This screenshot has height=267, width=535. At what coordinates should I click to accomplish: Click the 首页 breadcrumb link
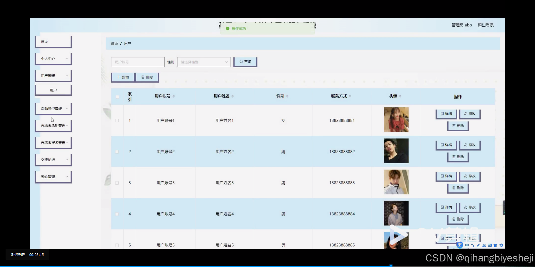pos(114,43)
